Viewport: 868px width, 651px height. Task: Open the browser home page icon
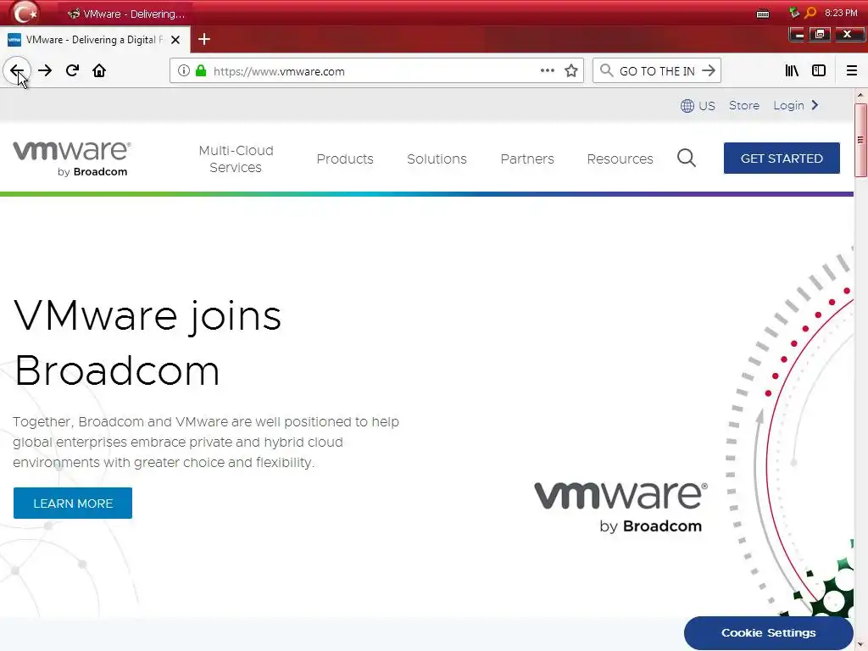[x=99, y=71]
